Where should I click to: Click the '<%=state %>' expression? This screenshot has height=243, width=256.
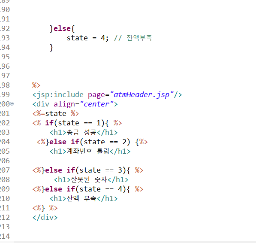click(x=56, y=114)
